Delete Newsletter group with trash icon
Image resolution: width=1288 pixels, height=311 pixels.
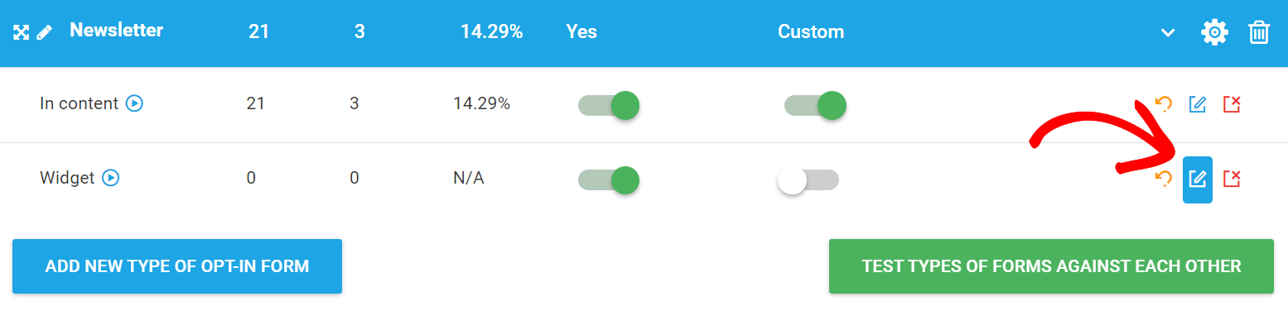coord(1259,33)
